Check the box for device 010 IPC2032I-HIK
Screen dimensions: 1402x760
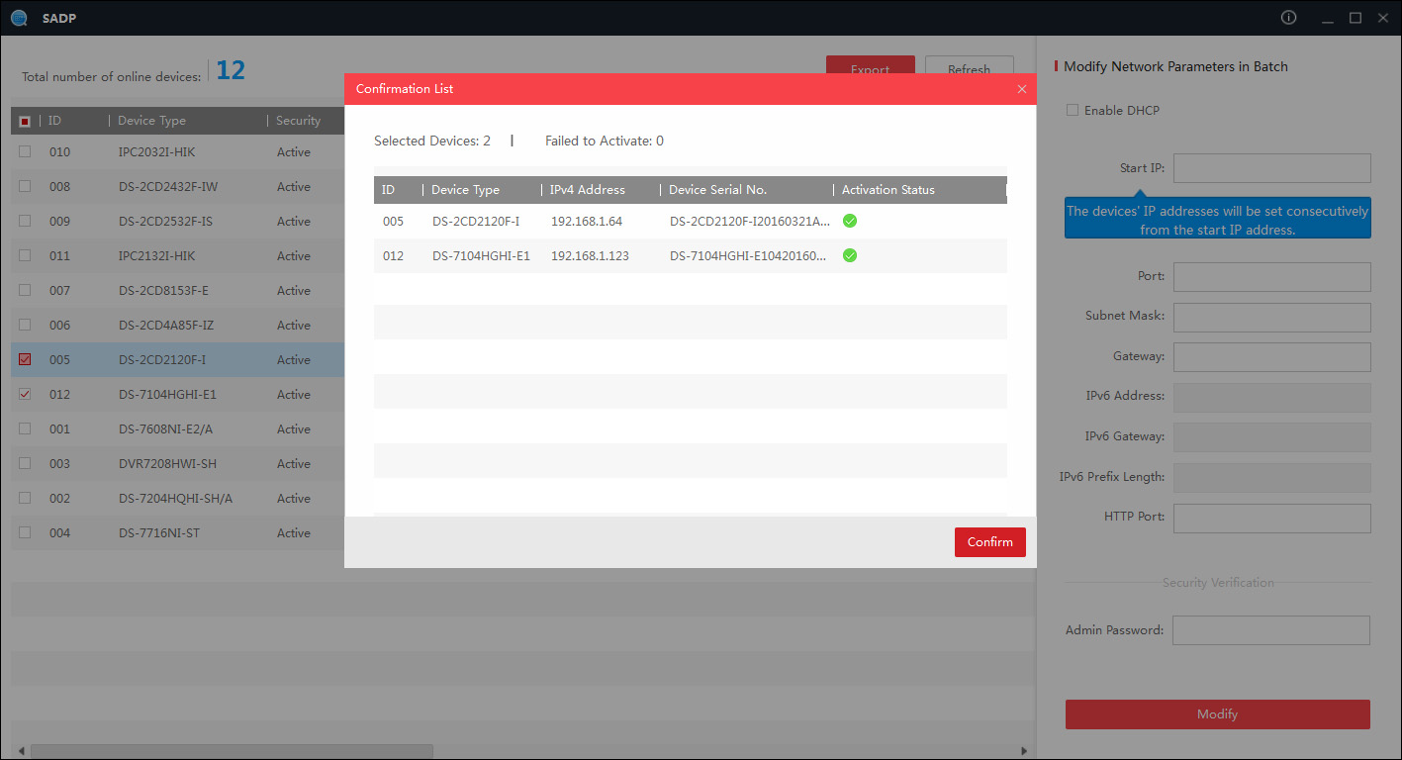[25, 151]
